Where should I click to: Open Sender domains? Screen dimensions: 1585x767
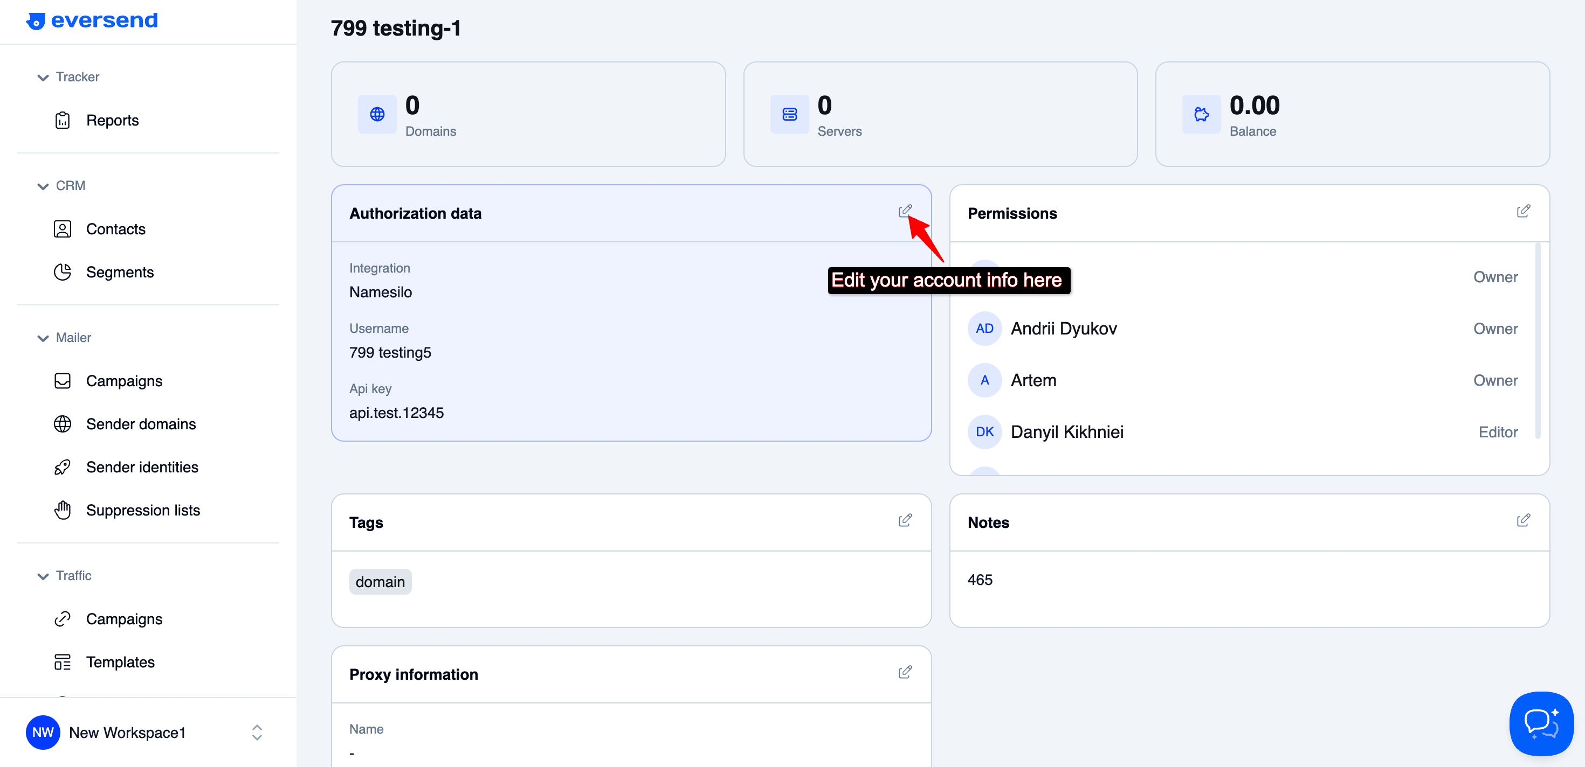point(141,424)
